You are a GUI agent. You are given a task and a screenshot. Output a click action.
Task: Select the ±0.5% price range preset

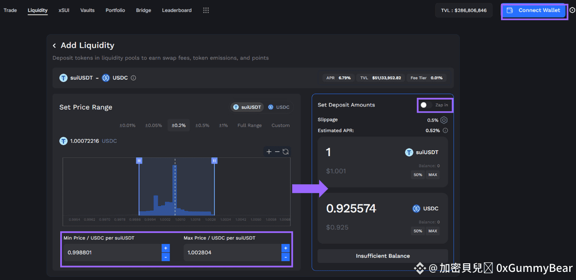click(202, 125)
